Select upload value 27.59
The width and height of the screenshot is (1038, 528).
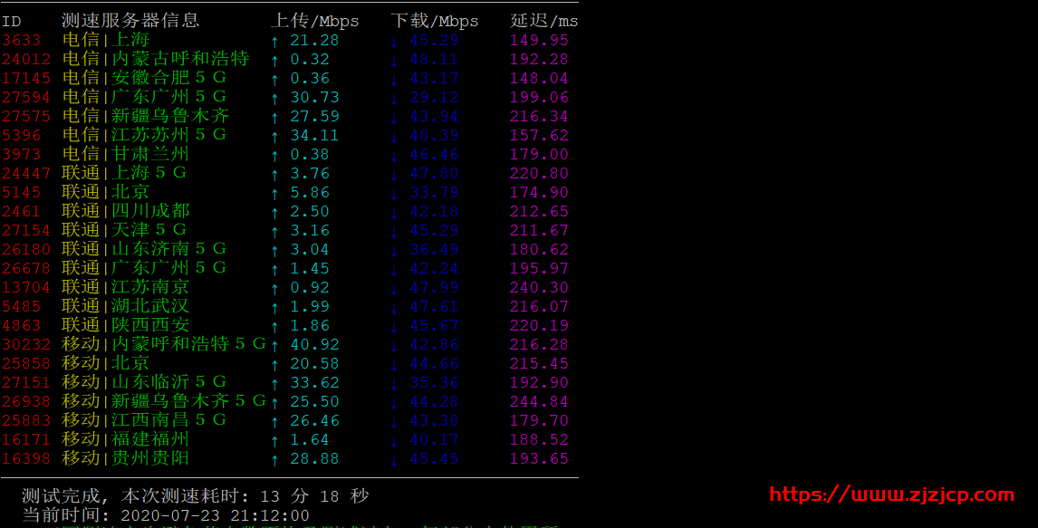(x=314, y=117)
